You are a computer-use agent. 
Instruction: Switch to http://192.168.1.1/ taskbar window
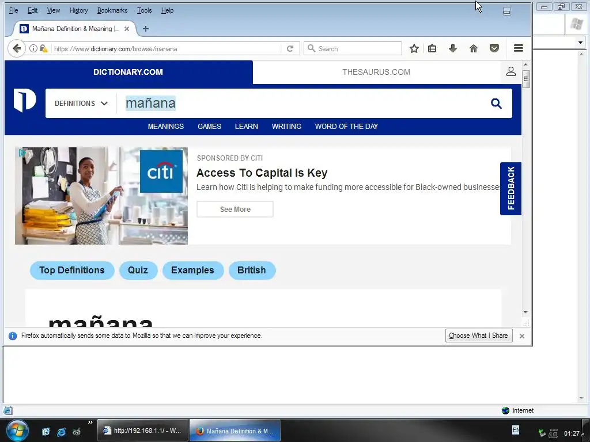point(143,430)
